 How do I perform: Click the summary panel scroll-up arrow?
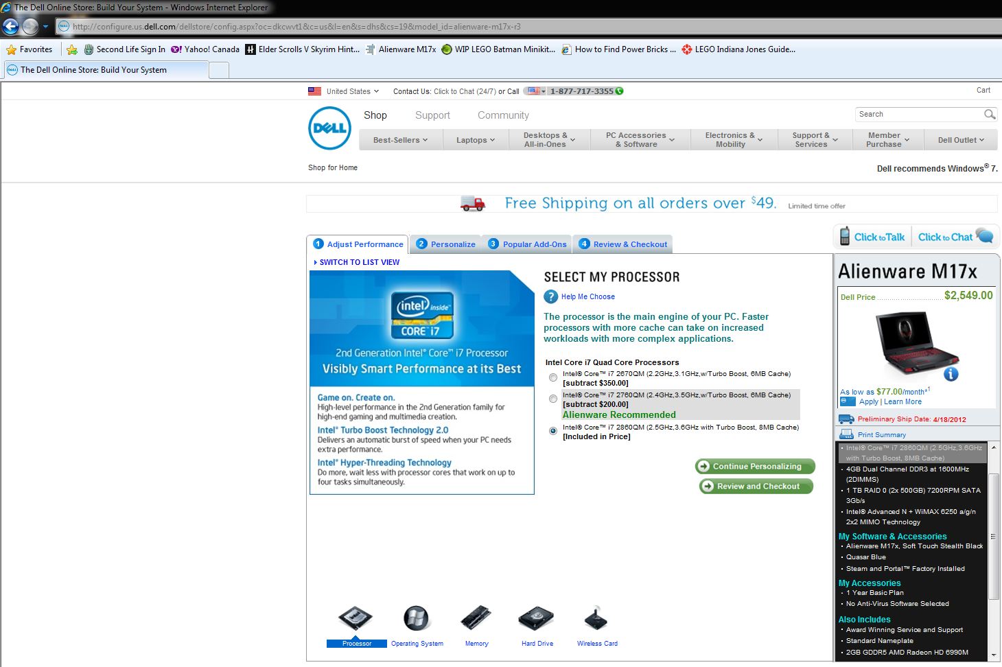point(993,447)
